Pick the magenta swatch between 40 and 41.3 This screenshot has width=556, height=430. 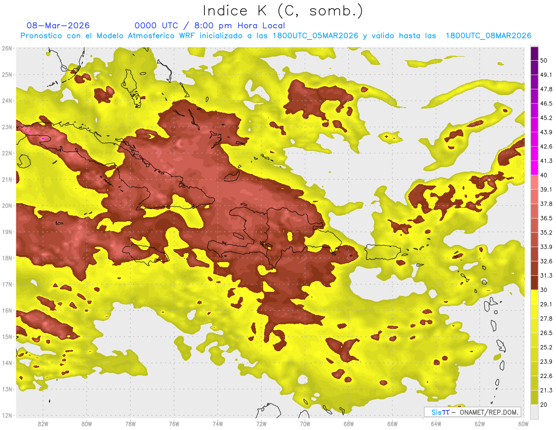click(x=534, y=168)
